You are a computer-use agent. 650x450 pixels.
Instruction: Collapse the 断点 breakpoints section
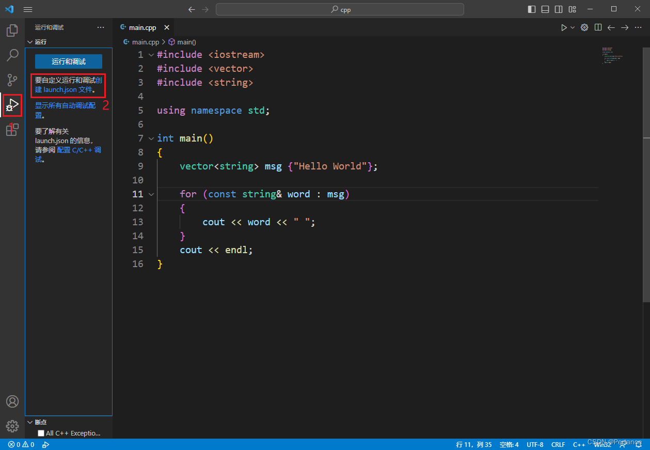(69, 422)
